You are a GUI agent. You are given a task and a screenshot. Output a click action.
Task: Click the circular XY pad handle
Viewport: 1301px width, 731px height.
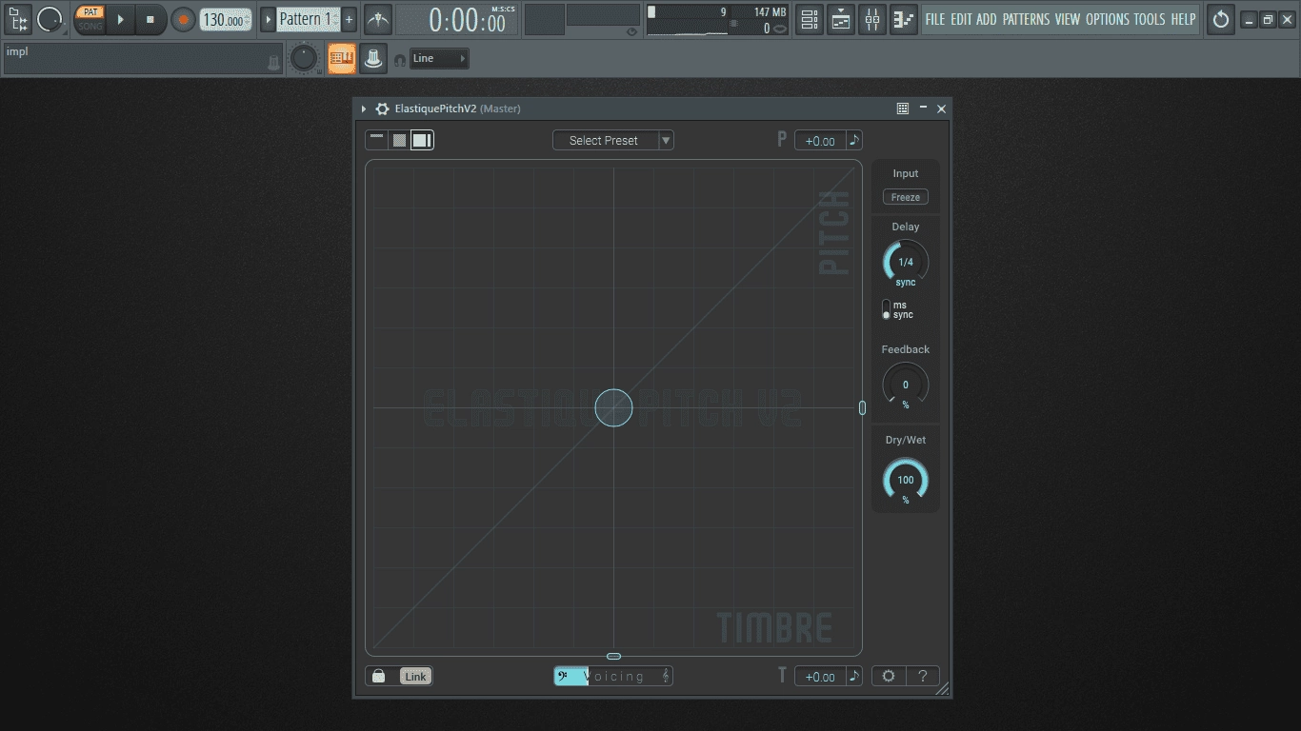(x=613, y=407)
